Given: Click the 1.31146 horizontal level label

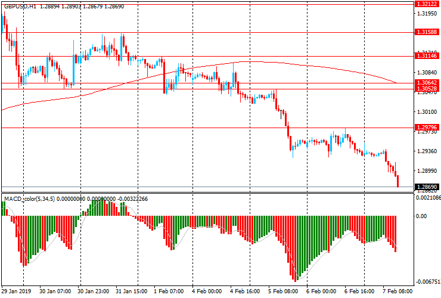Looking at the screenshot, I should [x=427, y=55].
